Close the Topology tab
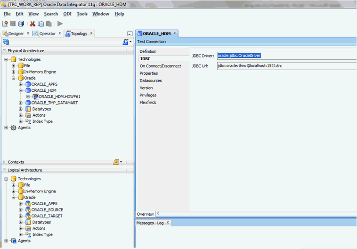357x249 pixels. coord(91,33)
